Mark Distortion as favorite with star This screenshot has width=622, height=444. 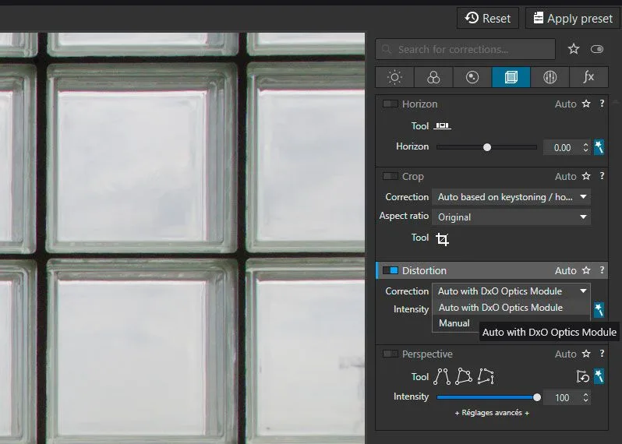point(586,270)
